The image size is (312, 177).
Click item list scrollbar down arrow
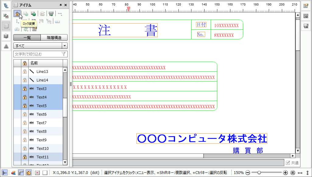click(x=65, y=162)
